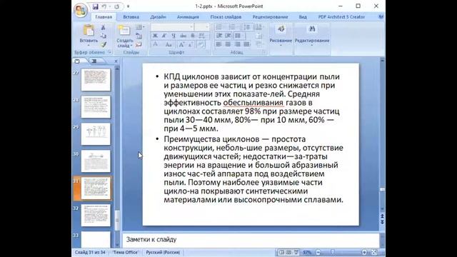Center the paragraph text
This screenshot has height=257, width=457.
(228, 44)
